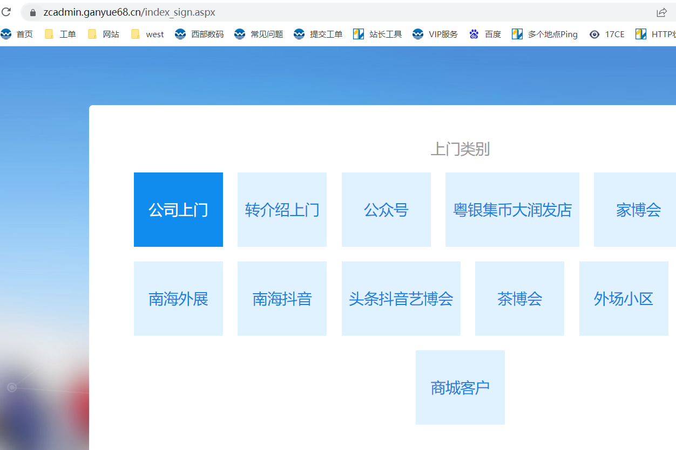Open the 17CE bookmark

coord(607,34)
